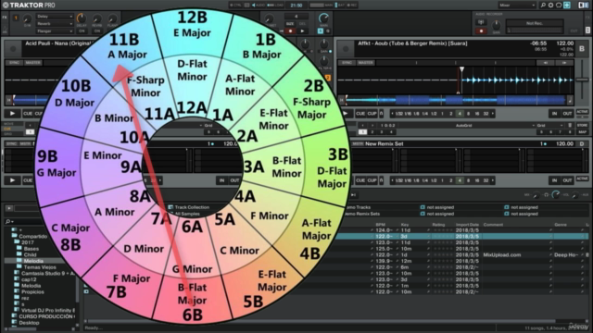Toggle Deck B loop ACTIVE button
The image size is (593, 333).
point(582,113)
